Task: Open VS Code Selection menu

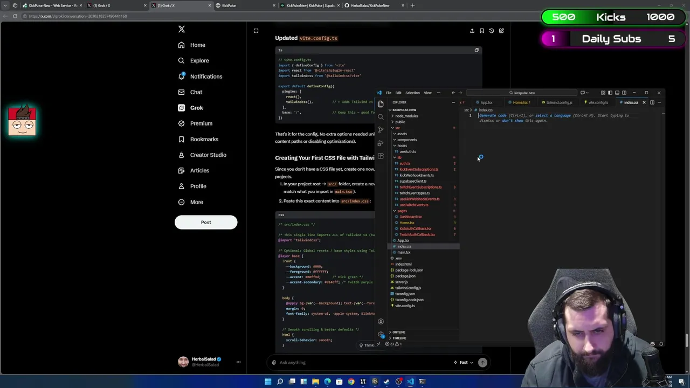Action: tap(412, 93)
